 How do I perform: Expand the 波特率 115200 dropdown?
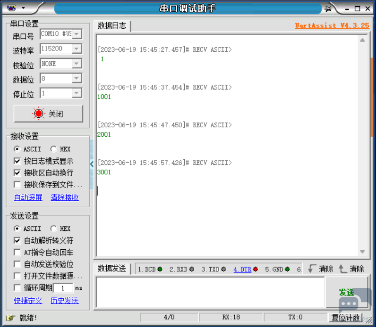point(77,49)
